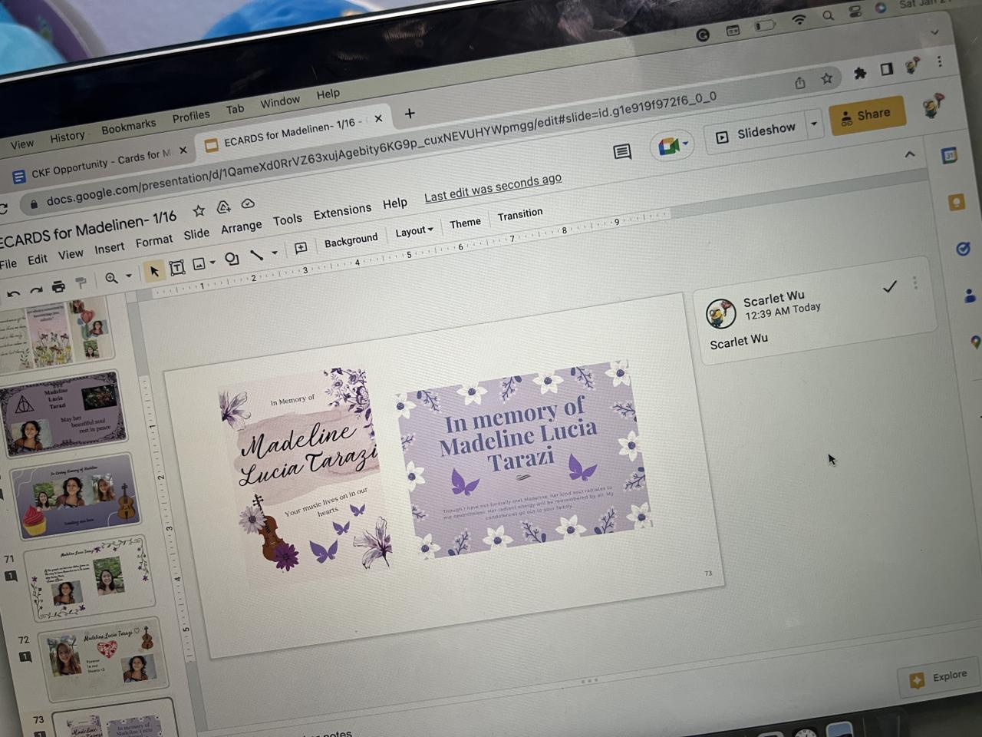Image resolution: width=982 pixels, height=737 pixels.
Task: Click the yellow Share button
Action: 868,115
